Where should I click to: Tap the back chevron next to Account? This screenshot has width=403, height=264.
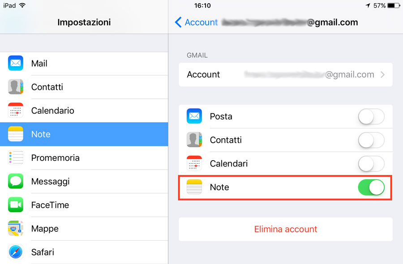coord(178,22)
